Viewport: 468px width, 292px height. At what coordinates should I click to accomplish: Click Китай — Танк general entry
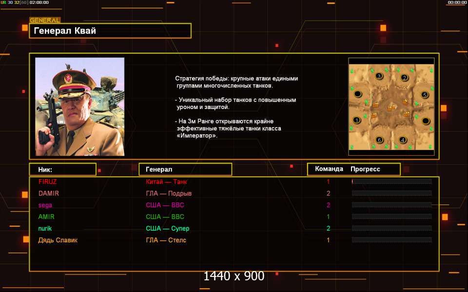tap(166, 182)
